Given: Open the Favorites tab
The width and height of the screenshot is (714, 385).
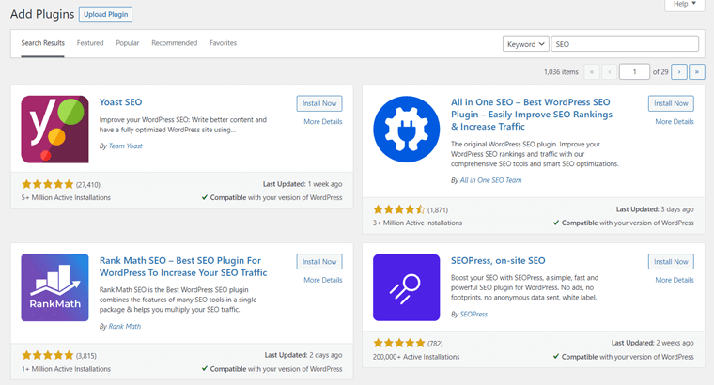Looking at the screenshot, I should [x=224, y=43].
